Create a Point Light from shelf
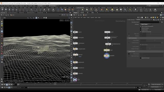This screenshot has width=164, height=92. [83, 10]
